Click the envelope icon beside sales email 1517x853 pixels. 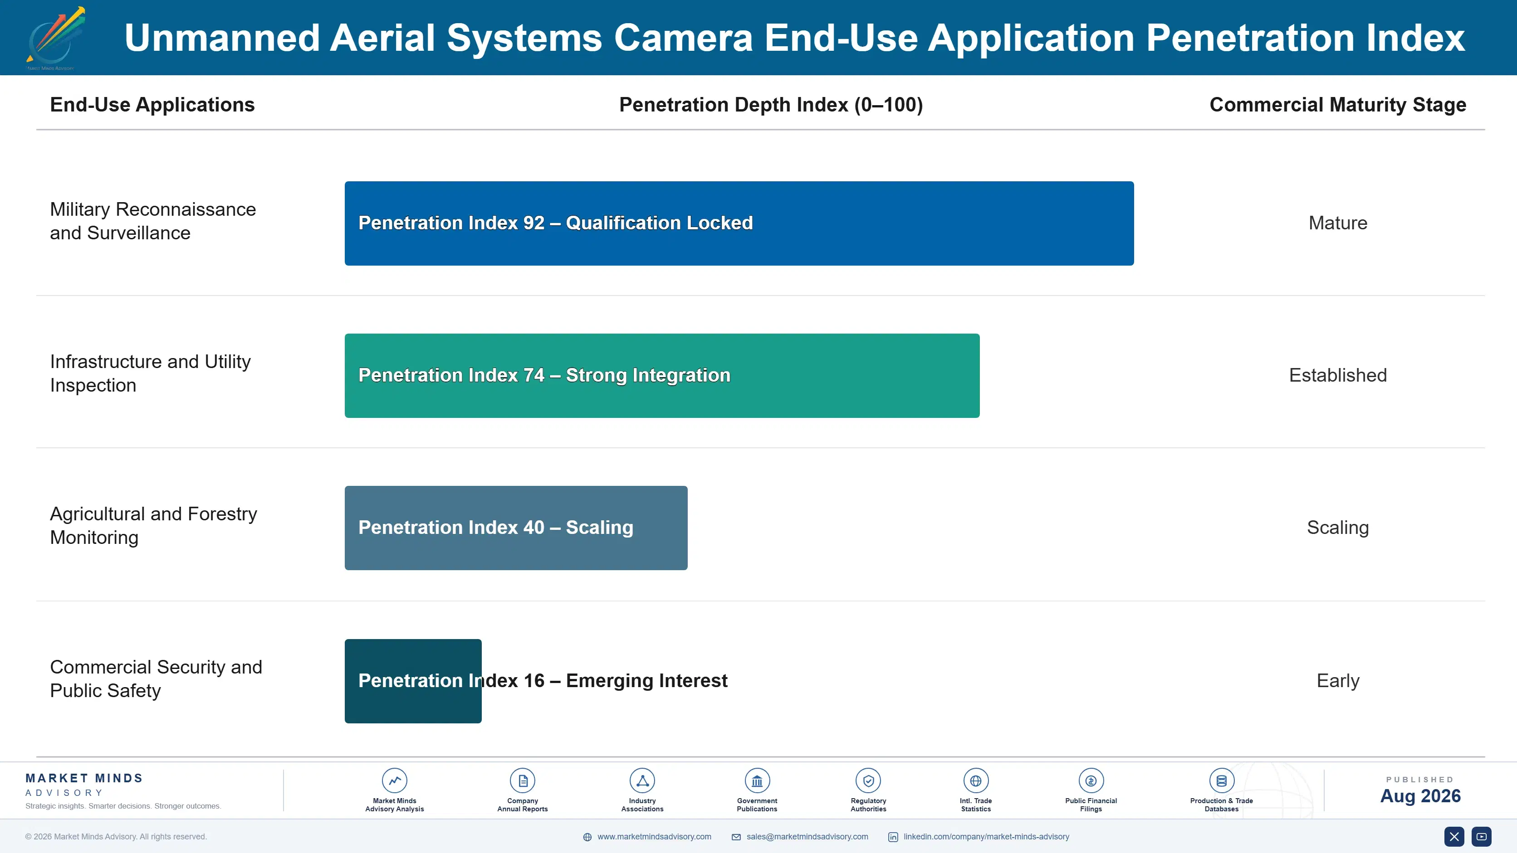(x=736, y=837)
